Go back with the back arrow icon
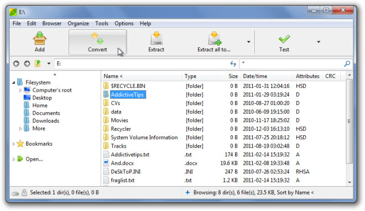Viewport: 365px width, 211px height. [x=16, y=64]
